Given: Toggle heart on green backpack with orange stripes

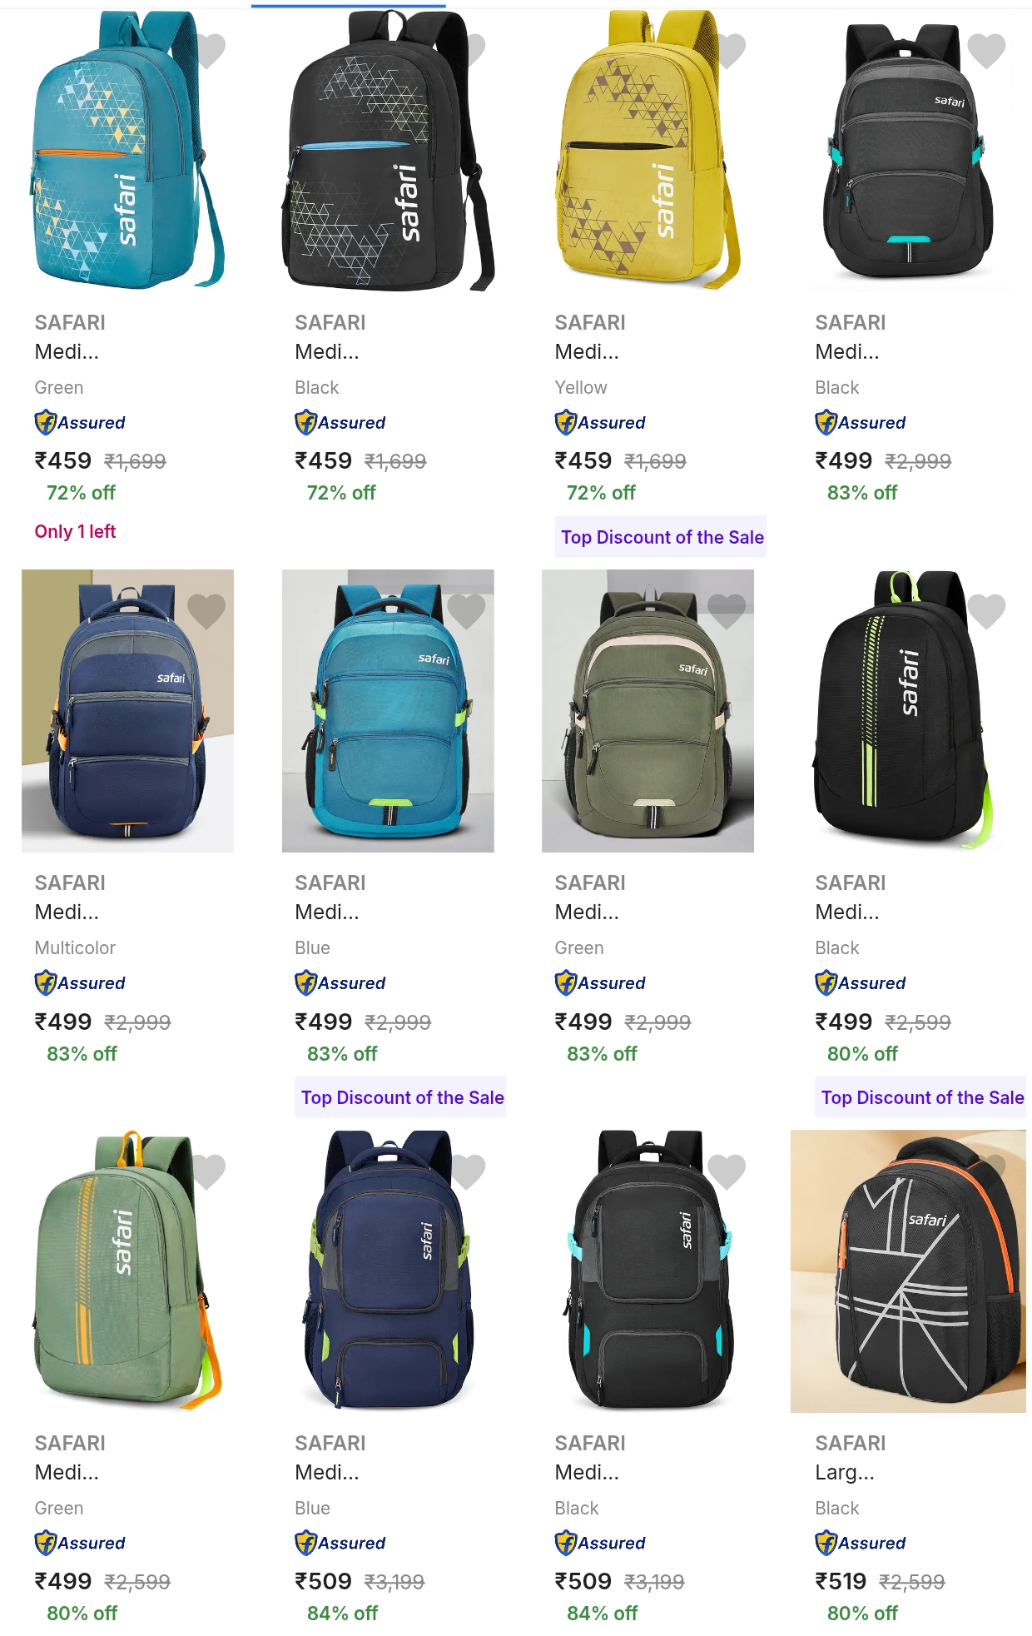Looking at the screenshot, I should 208,1171.
